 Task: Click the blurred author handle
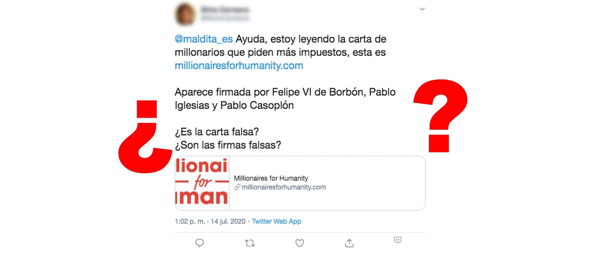pyautogui.click(x=225, y=18)
